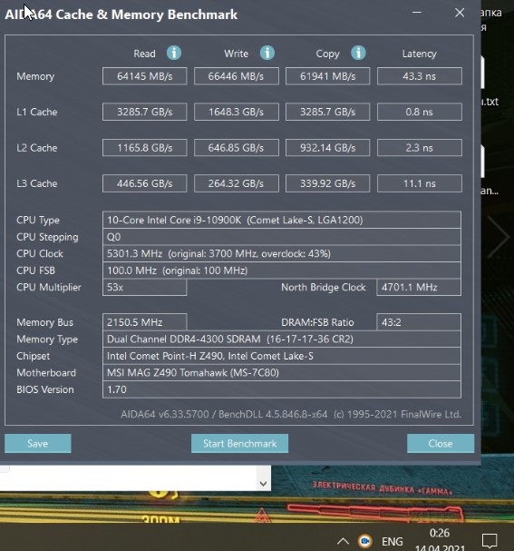Viewport: 514px width, 551px height.
Task: Click the Latency column header
Action: pyautogui.click(x=420, y=54)
